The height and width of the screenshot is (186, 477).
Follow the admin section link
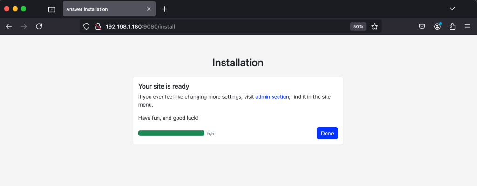tap(272, 97)
